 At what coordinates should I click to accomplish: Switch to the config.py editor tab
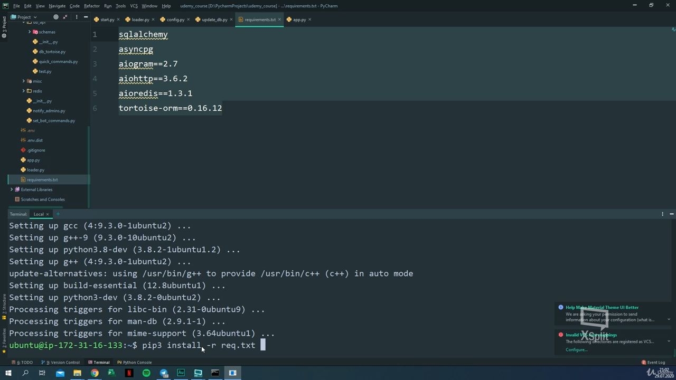(x=172, y=20)
